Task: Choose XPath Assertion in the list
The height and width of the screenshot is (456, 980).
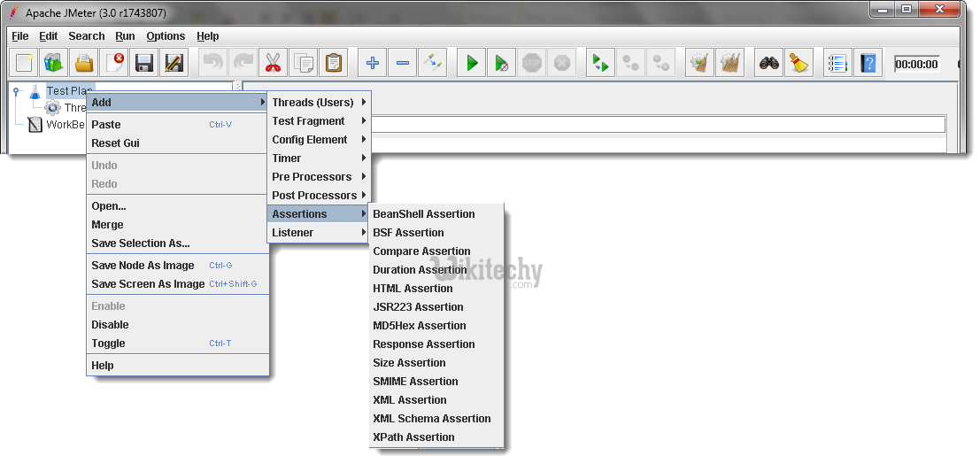Action: (413, 437)
